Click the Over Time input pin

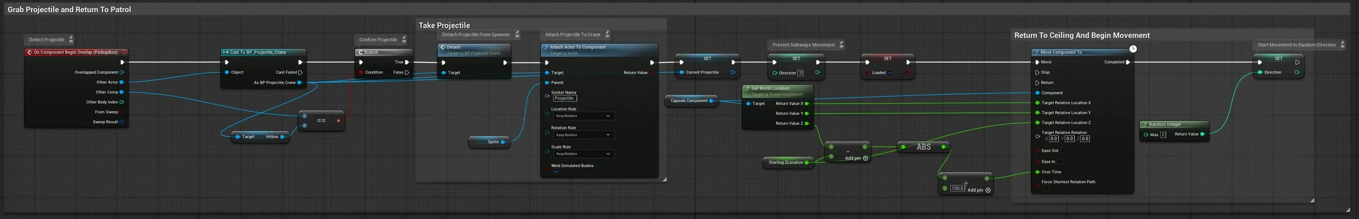click(x=1037, y=172)
